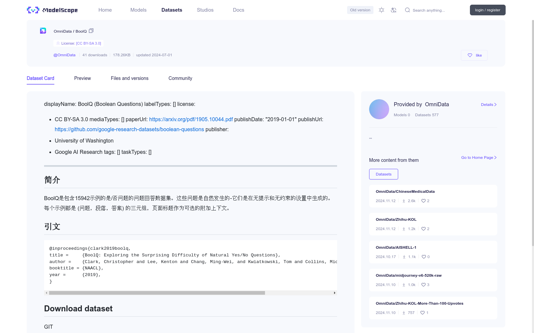Select the Datasets filter button

(383, 174)
